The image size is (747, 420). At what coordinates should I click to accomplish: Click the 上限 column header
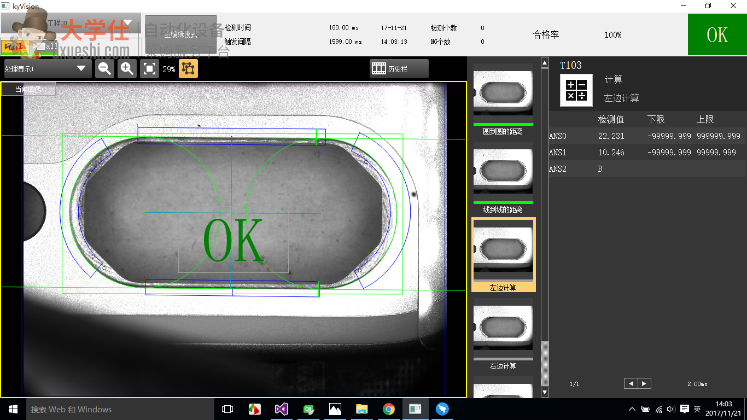click(x=705, y=119)
